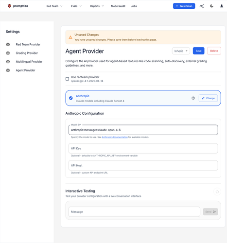The image size is (227, 243).
Task: Click the 'Anthropic Configuration' heading
Action: point(85,113)
